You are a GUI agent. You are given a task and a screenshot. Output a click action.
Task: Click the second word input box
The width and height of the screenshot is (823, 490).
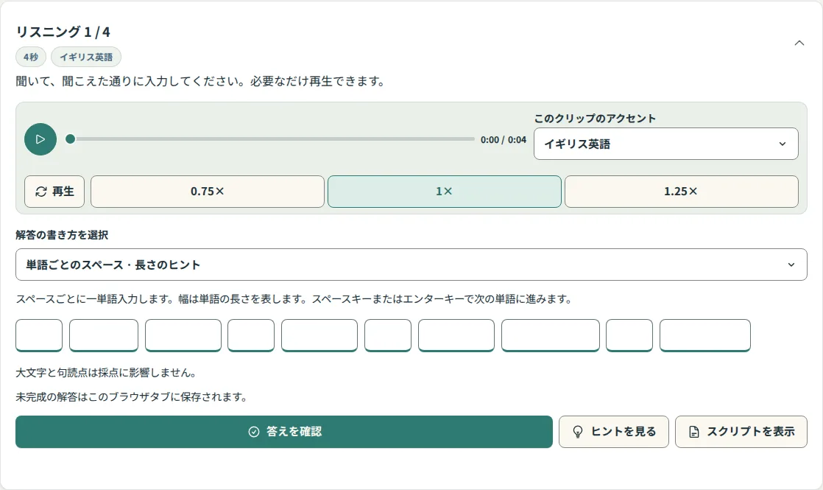point(104,335)
